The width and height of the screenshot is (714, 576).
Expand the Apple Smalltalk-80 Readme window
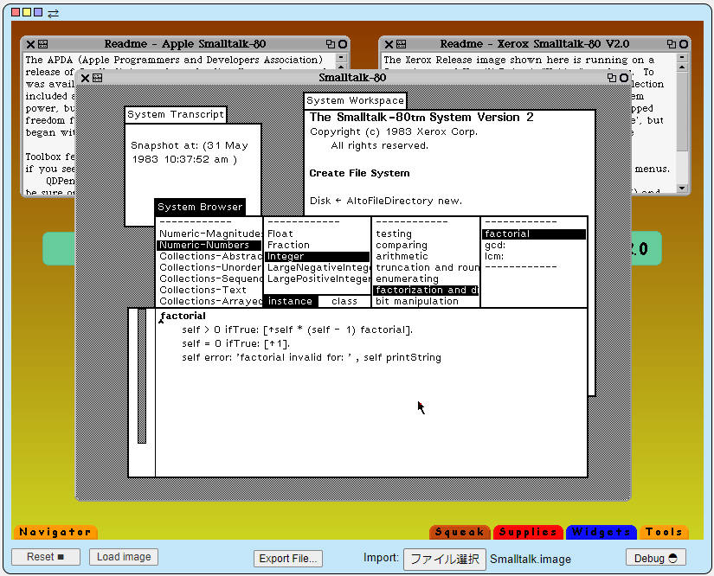(331, 44)
